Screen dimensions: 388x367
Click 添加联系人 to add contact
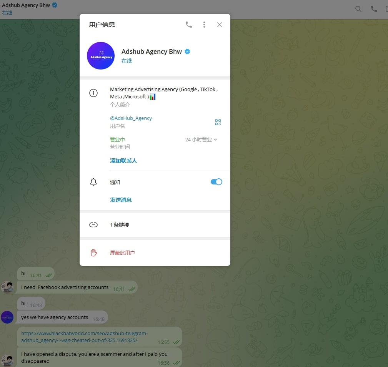tap(123, 161)
